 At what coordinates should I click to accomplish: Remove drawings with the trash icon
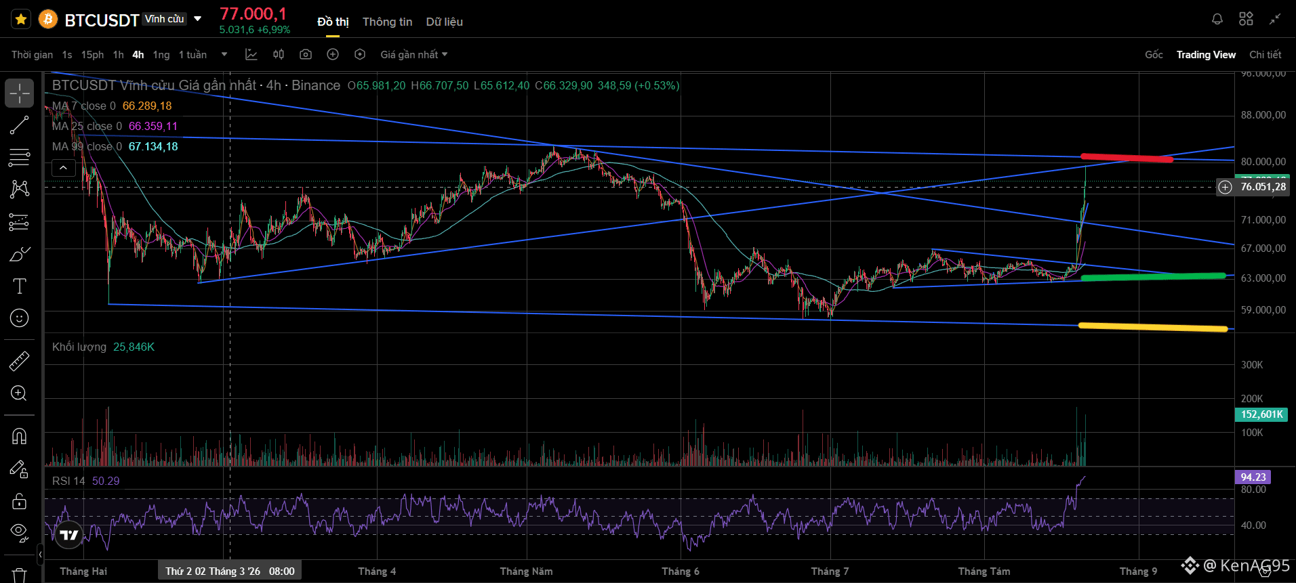[x=20, y=574]
